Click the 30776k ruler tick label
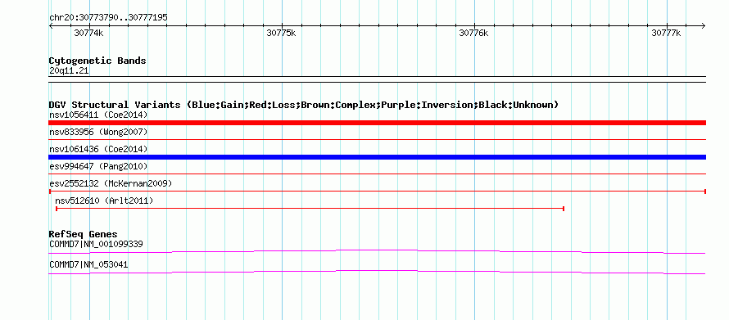Image resolution: width=729 pixels, height=320 pixels. 473,33
